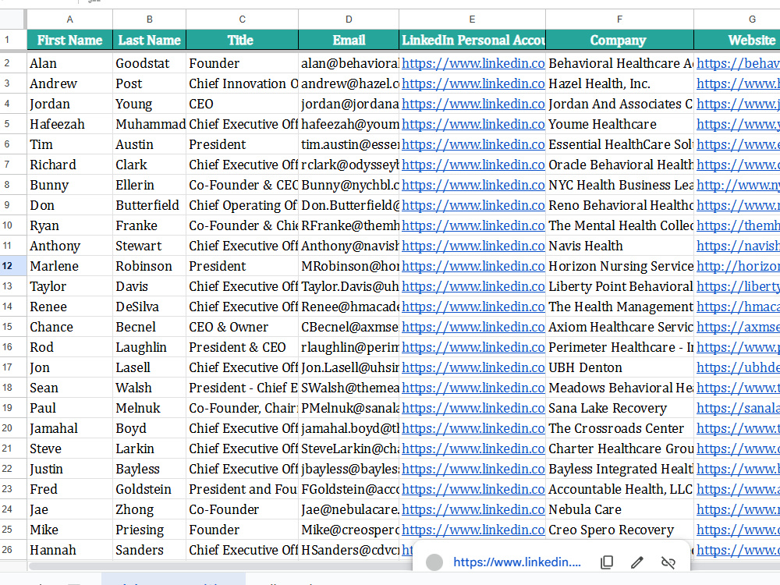Select the Sana Lake Recovery cell

point(619,408)
